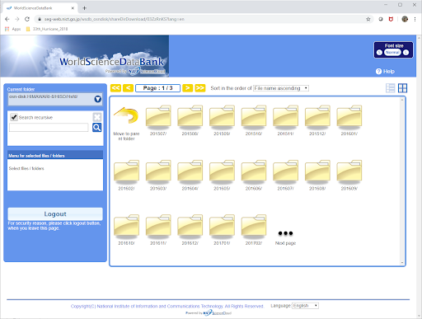Open the 201511/ folder

point(286,117)
